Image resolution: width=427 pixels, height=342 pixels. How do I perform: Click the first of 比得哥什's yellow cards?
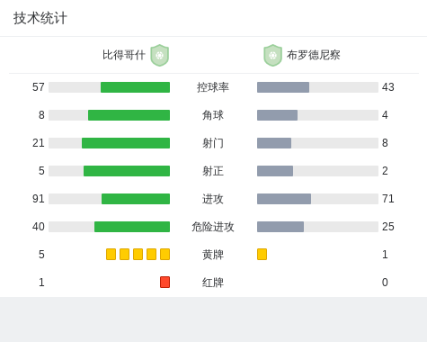(x=111, y=254)
